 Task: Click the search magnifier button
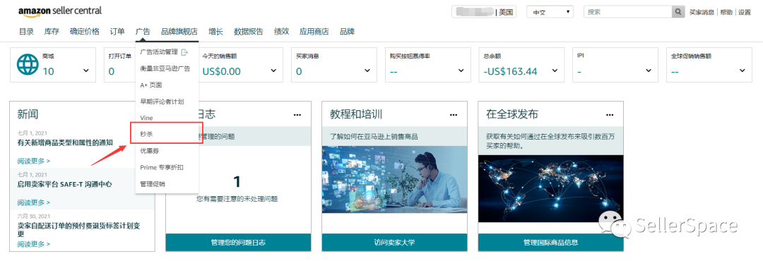tap(678, 12)
